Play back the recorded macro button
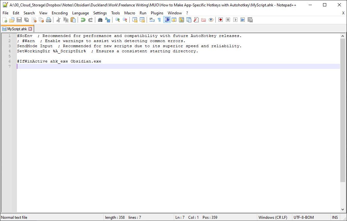The height and width of the screenshot is (221, 347). [x=235, y=20]
